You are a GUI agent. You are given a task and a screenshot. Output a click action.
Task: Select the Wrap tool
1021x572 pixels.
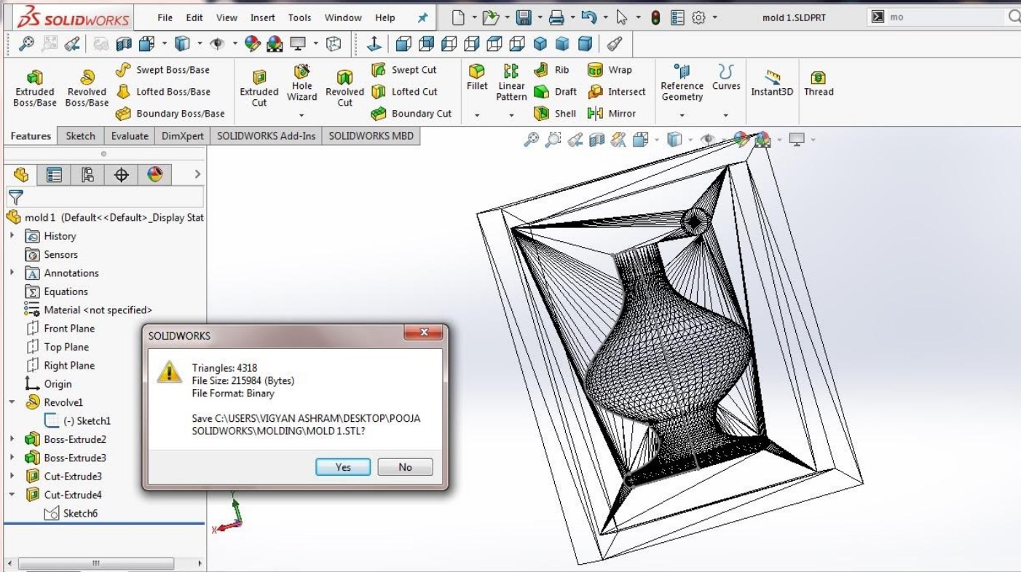coord(610,70)
